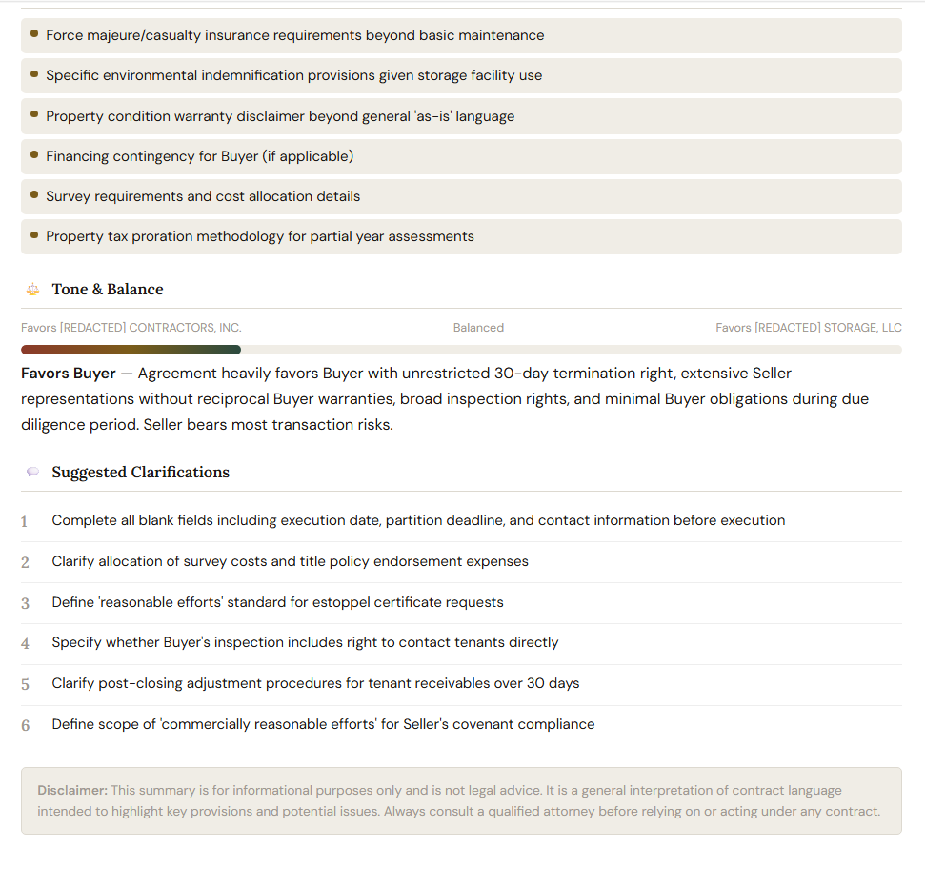Click the Balanced label above the bar
The height and width of the screenshot is (869, 925).
tap(478, 328)
